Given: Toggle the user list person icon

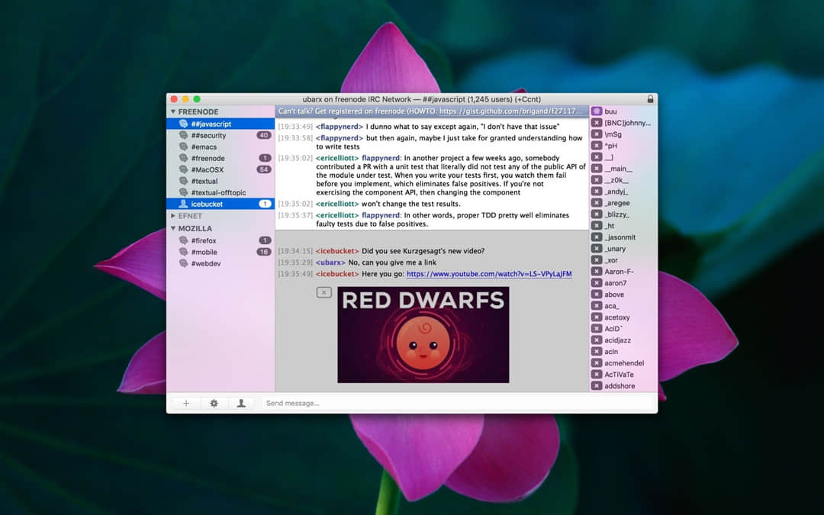Looking at the screenshot, I should point(242,403).
